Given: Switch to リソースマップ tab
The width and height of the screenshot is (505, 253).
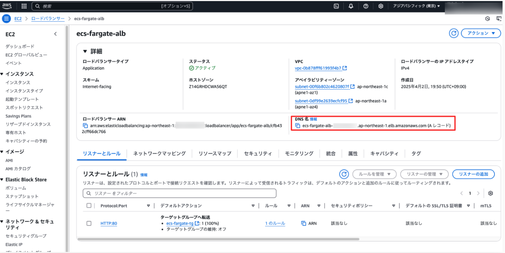Looking at the screenshot, I should point(215,154).
